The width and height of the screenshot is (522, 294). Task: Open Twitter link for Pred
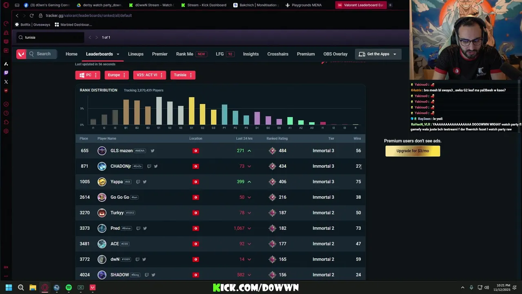point(145,228)
